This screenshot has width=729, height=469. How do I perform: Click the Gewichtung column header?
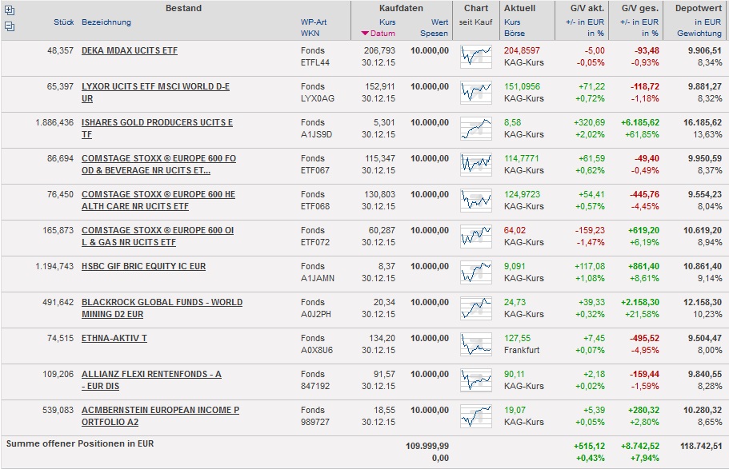(x=699, y=34)
